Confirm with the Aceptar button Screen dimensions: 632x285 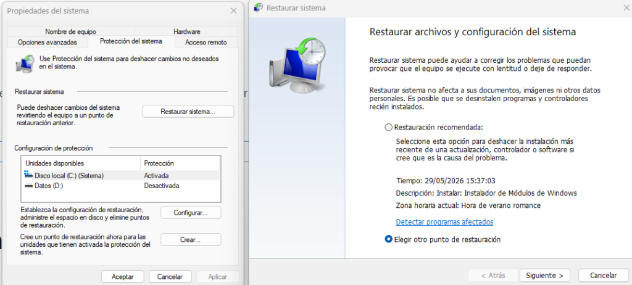coord(123,276)
